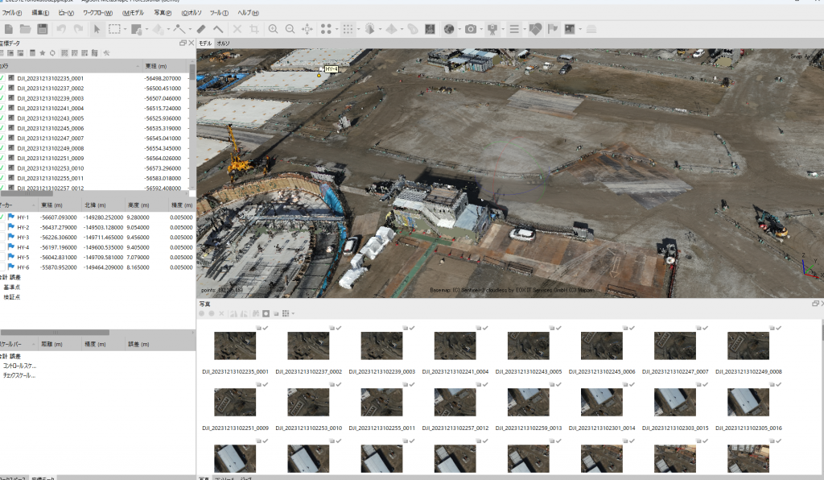This screenshot has width=824, height=480.
Task: Switch to the モデル view tab
Action: 205,43
